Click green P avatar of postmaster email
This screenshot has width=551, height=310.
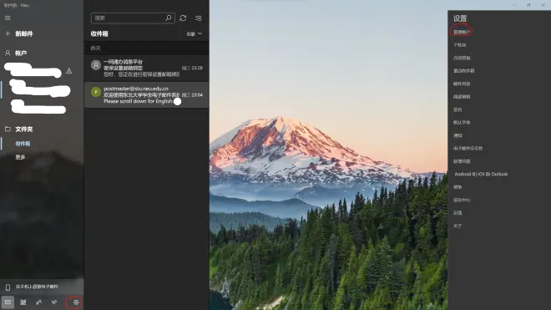point(96,92)
